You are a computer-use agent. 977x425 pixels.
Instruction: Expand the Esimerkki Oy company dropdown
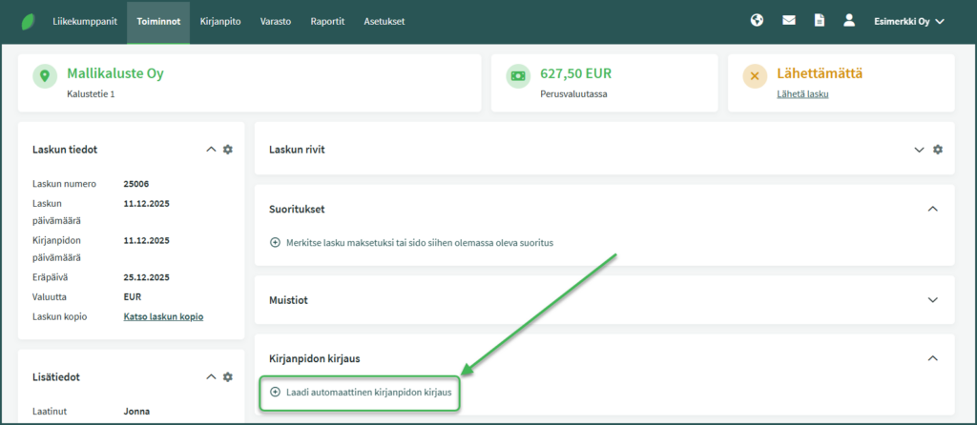[x=908, y=21]
